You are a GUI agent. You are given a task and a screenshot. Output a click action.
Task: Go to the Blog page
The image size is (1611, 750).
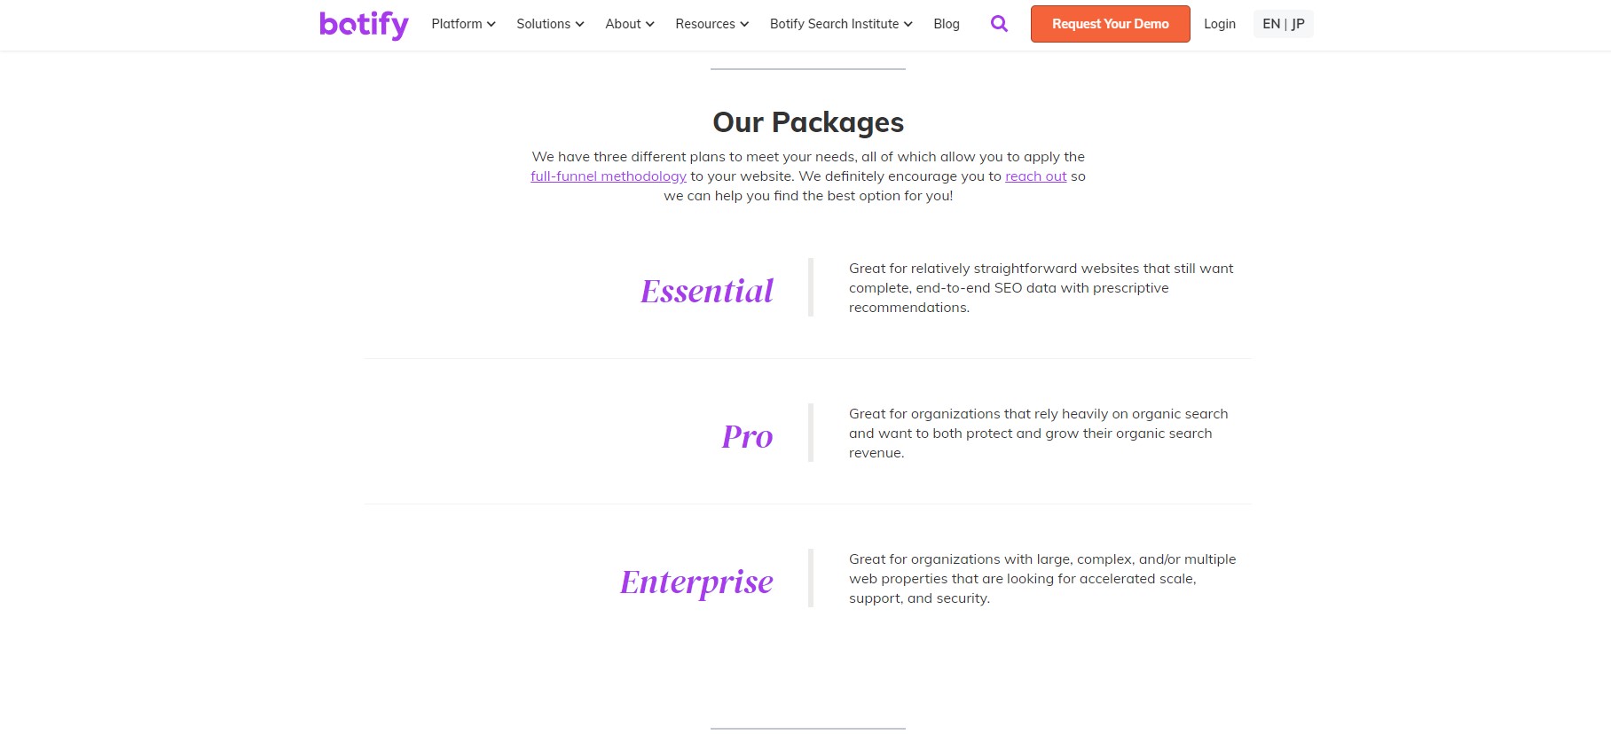[947, 24]
